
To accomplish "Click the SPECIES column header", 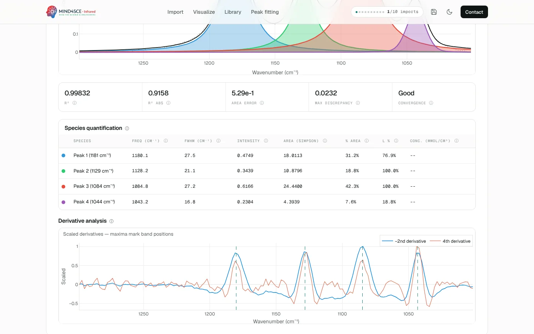I will coord(82,141).
